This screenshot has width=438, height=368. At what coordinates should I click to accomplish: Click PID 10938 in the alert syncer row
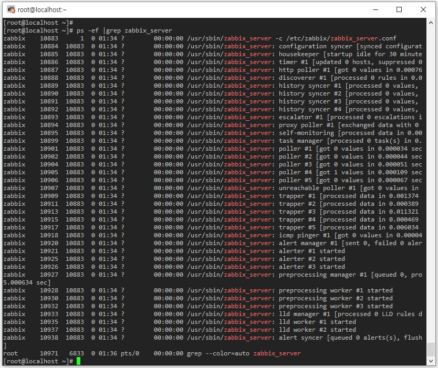click(49, 338)
